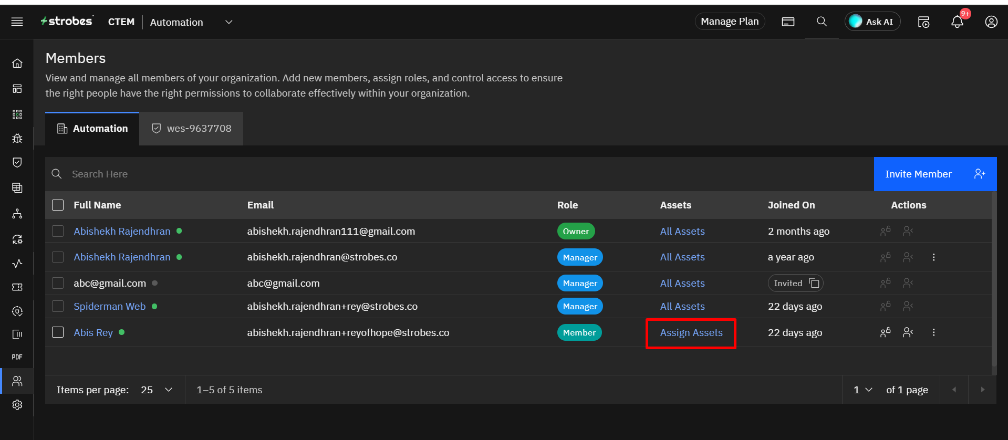Open the hamburger navigation menu
1008x440 pixels.
pyautogui.click(x=17, y=22)
